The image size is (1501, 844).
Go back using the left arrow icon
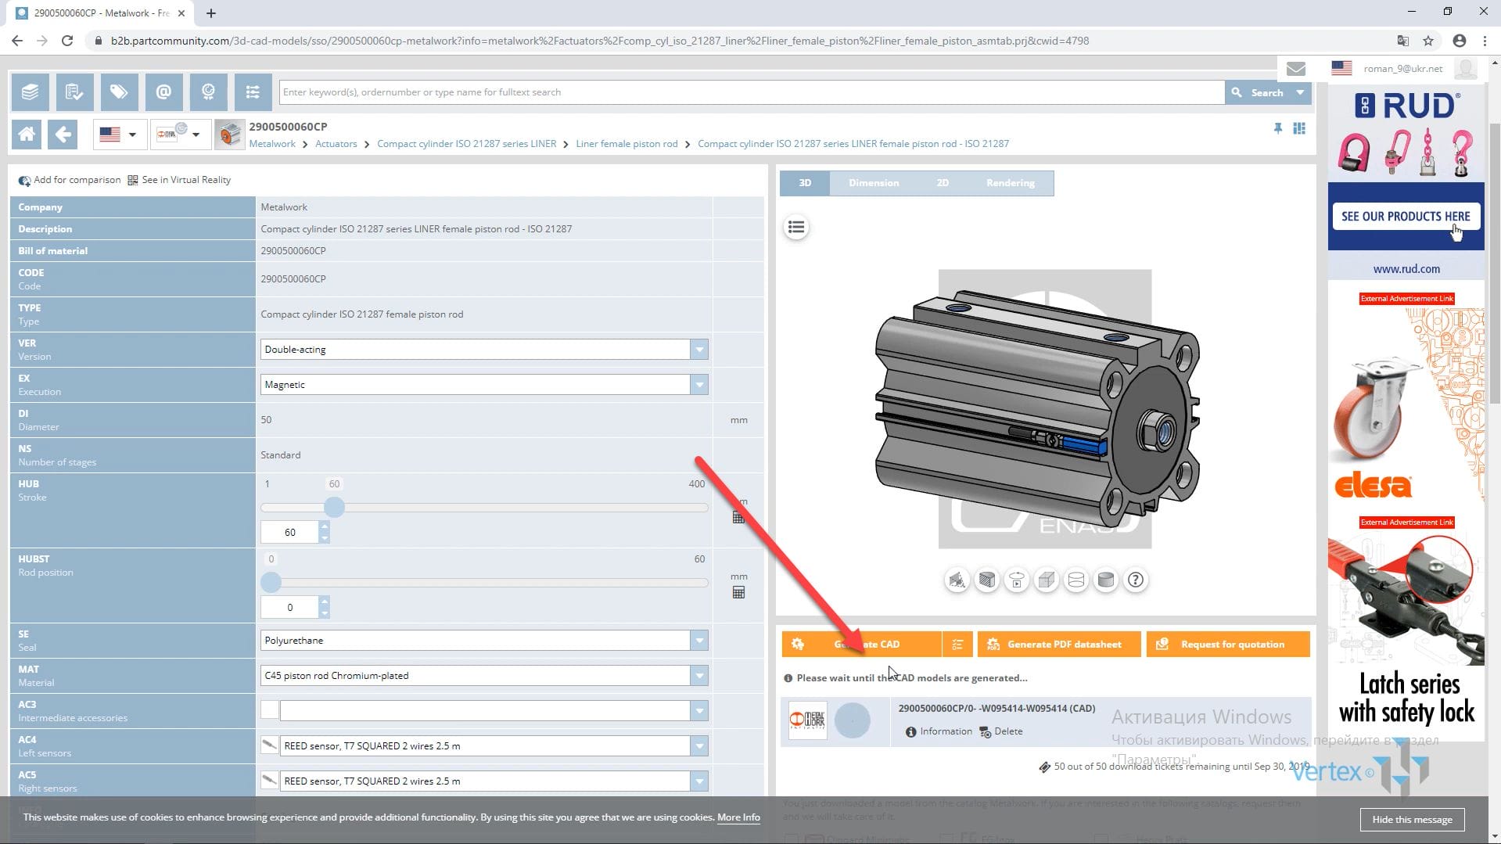click(63, 135)
